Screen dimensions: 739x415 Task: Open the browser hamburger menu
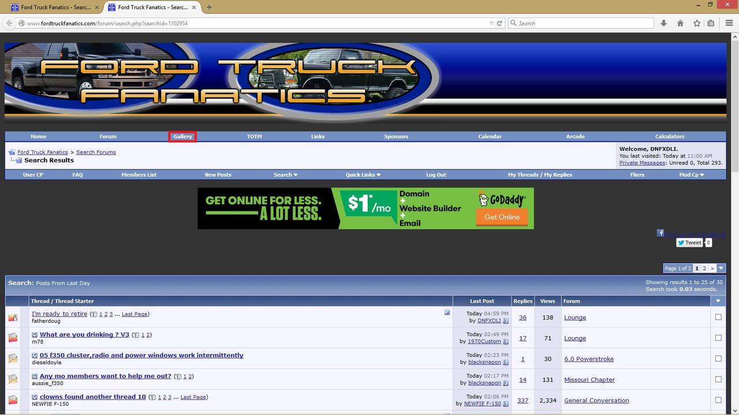[x=729, y=23]
